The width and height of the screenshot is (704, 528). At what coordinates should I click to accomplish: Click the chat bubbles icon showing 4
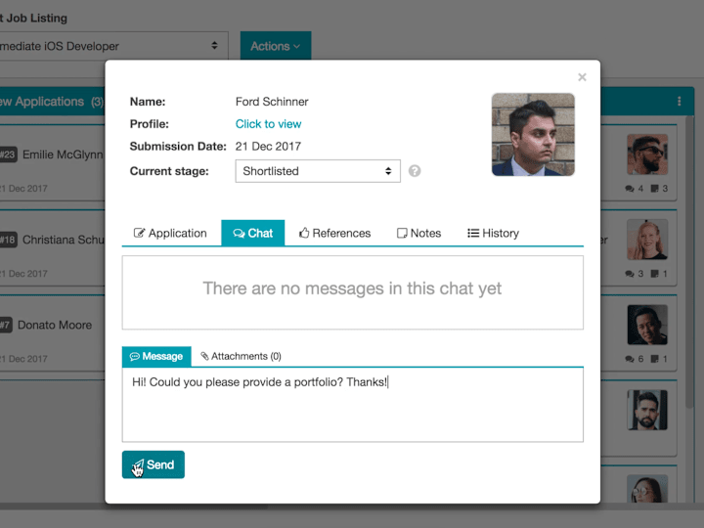(x=630, y=189)
